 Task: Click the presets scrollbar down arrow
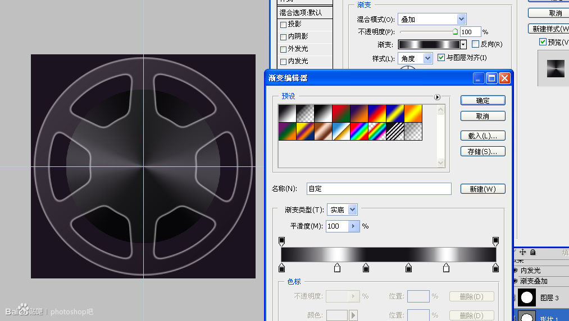coord(440,162)
